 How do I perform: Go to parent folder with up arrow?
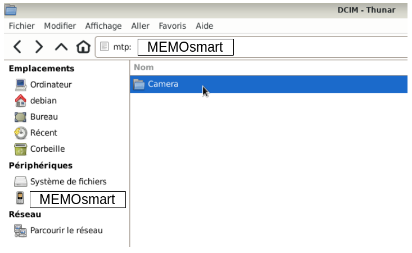pyautogui.click(x=61, y=47)
